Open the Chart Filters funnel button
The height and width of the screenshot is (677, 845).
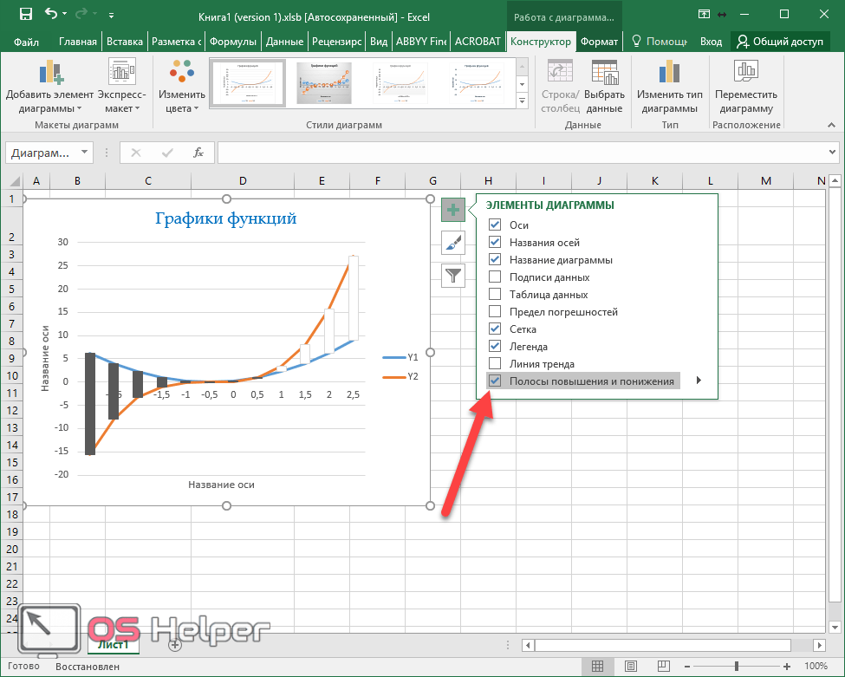click(x=453, y=276)
